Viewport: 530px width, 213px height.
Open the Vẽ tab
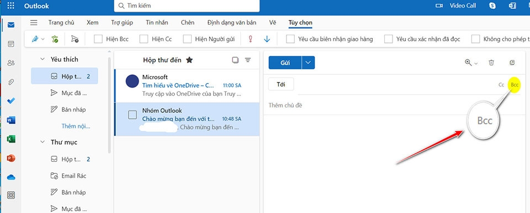pyautogui.click(x=272, y=23)
